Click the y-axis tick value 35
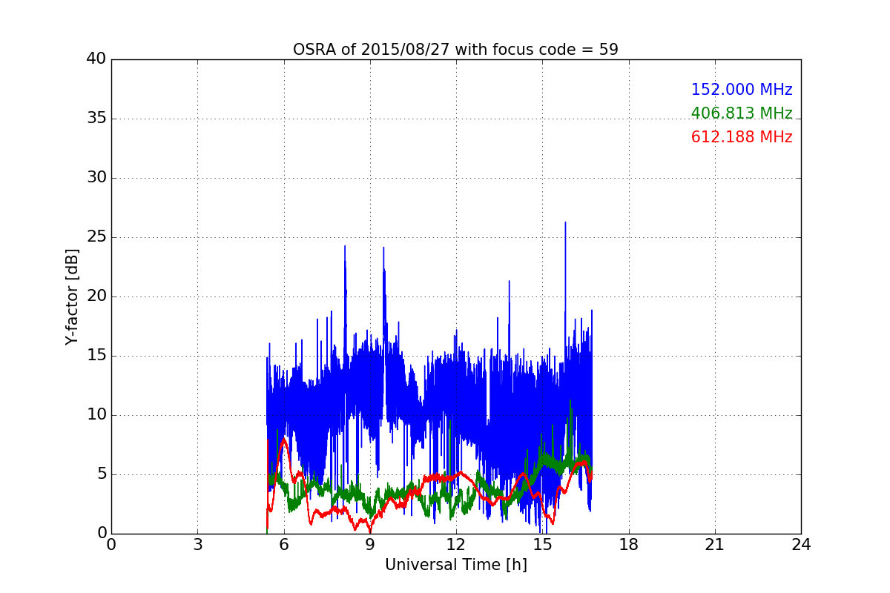The width and height of the screenshot is (890, 593). tap(96, 119)
